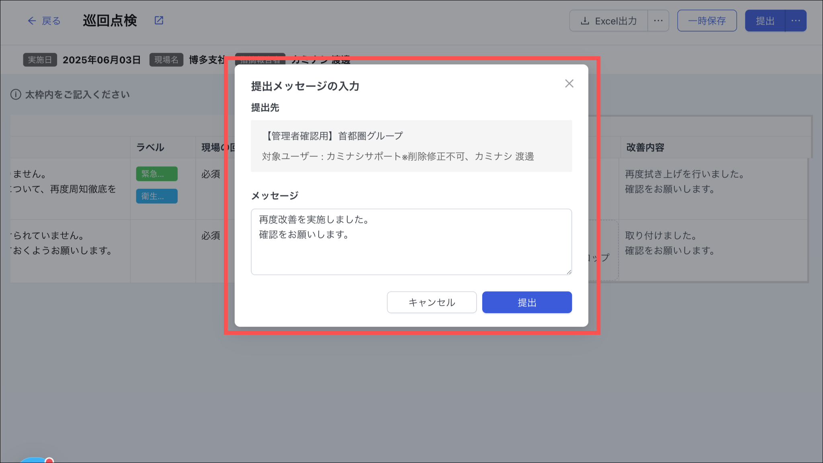Screen dimensions: 823x463
Task: Click the キャンセル button
Action: coord(432,302)
